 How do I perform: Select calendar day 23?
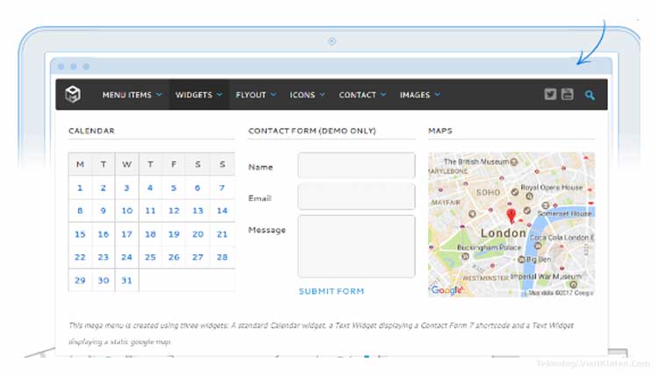[104, 257]
